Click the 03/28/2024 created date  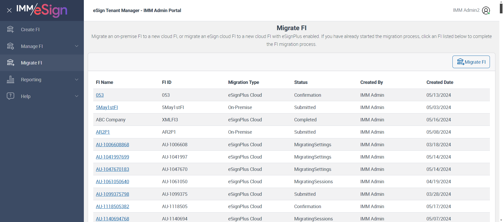[x=439, y=194]
